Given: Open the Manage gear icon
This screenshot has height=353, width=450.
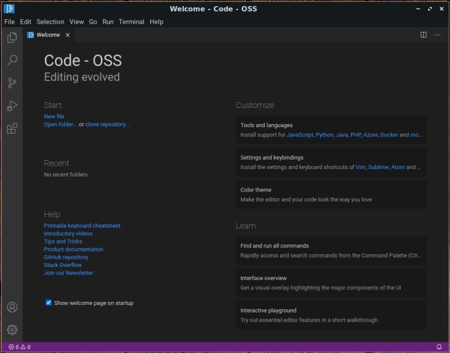Looking at the screenshot, I should pyautogui.click(x=12, y=329).
